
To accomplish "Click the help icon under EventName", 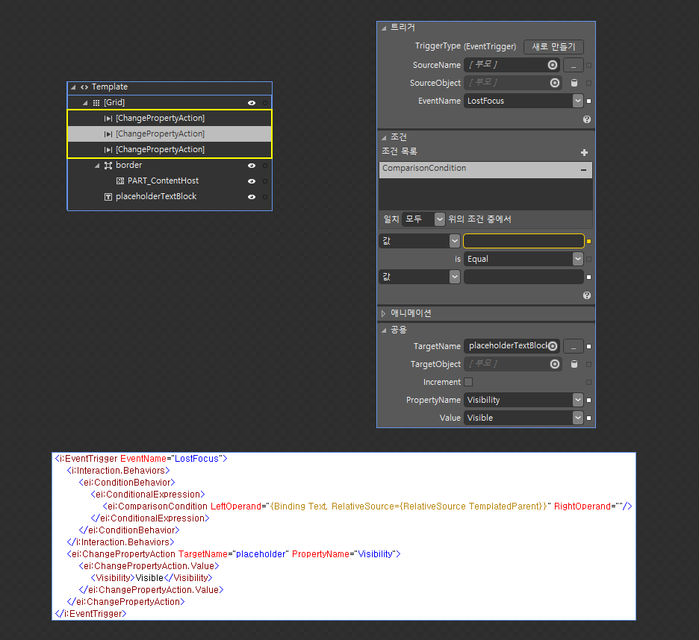I will (x=586, y=119).
